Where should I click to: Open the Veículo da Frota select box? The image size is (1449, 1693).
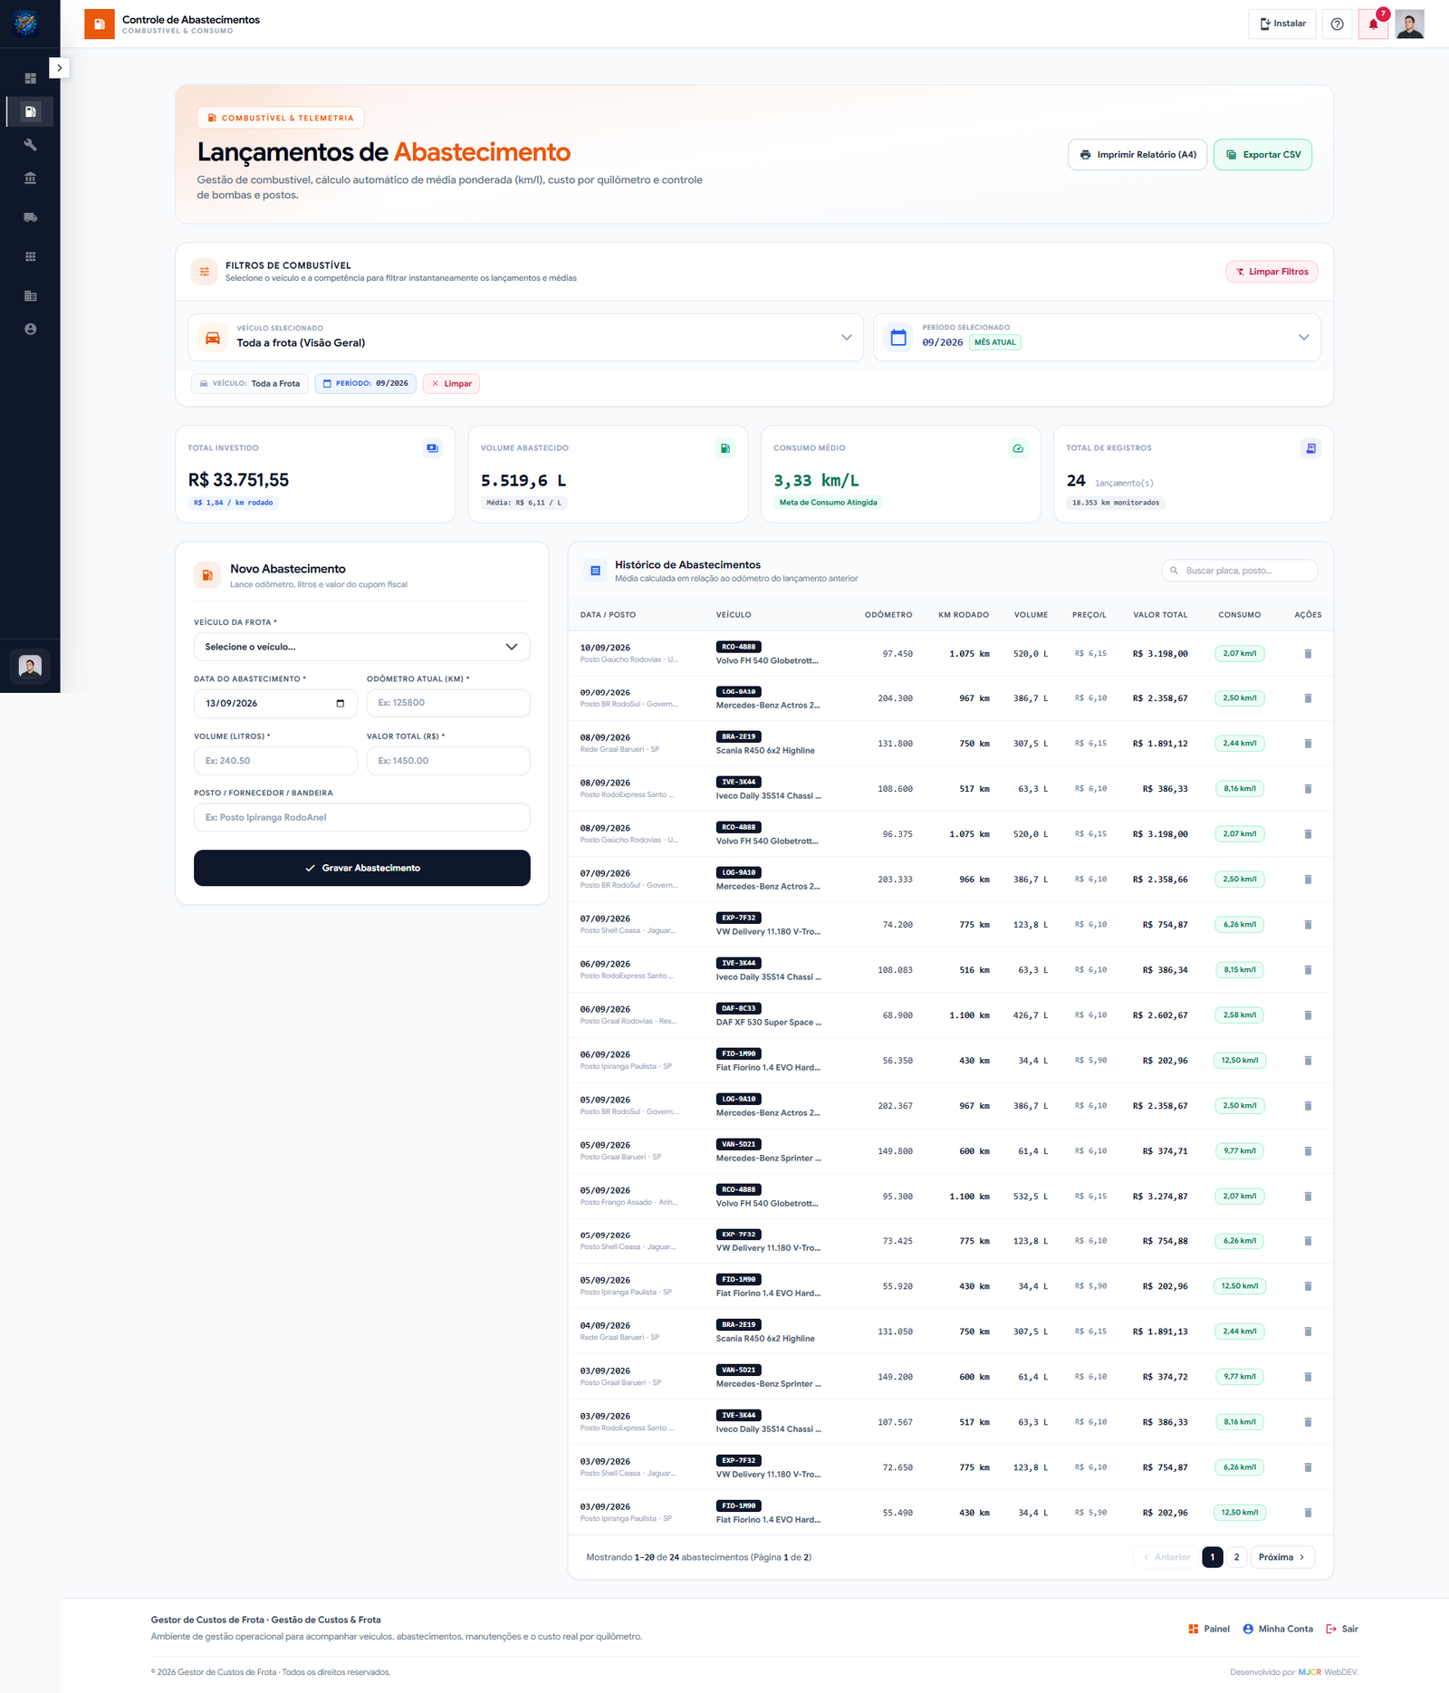pos(361,647)
